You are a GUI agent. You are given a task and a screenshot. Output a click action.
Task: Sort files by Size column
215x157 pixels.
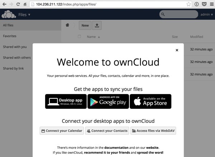click(x=175, y=37)
